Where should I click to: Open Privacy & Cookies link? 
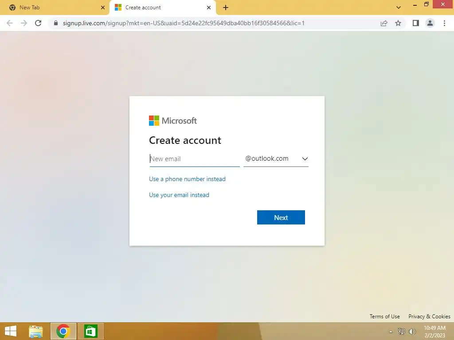pos(429,316)
